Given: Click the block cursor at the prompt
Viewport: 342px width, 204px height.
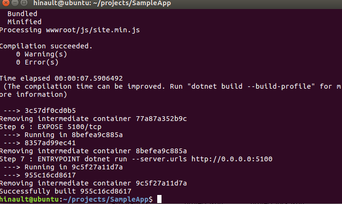Looking at the screenshot, I should [x=159, y=199].
